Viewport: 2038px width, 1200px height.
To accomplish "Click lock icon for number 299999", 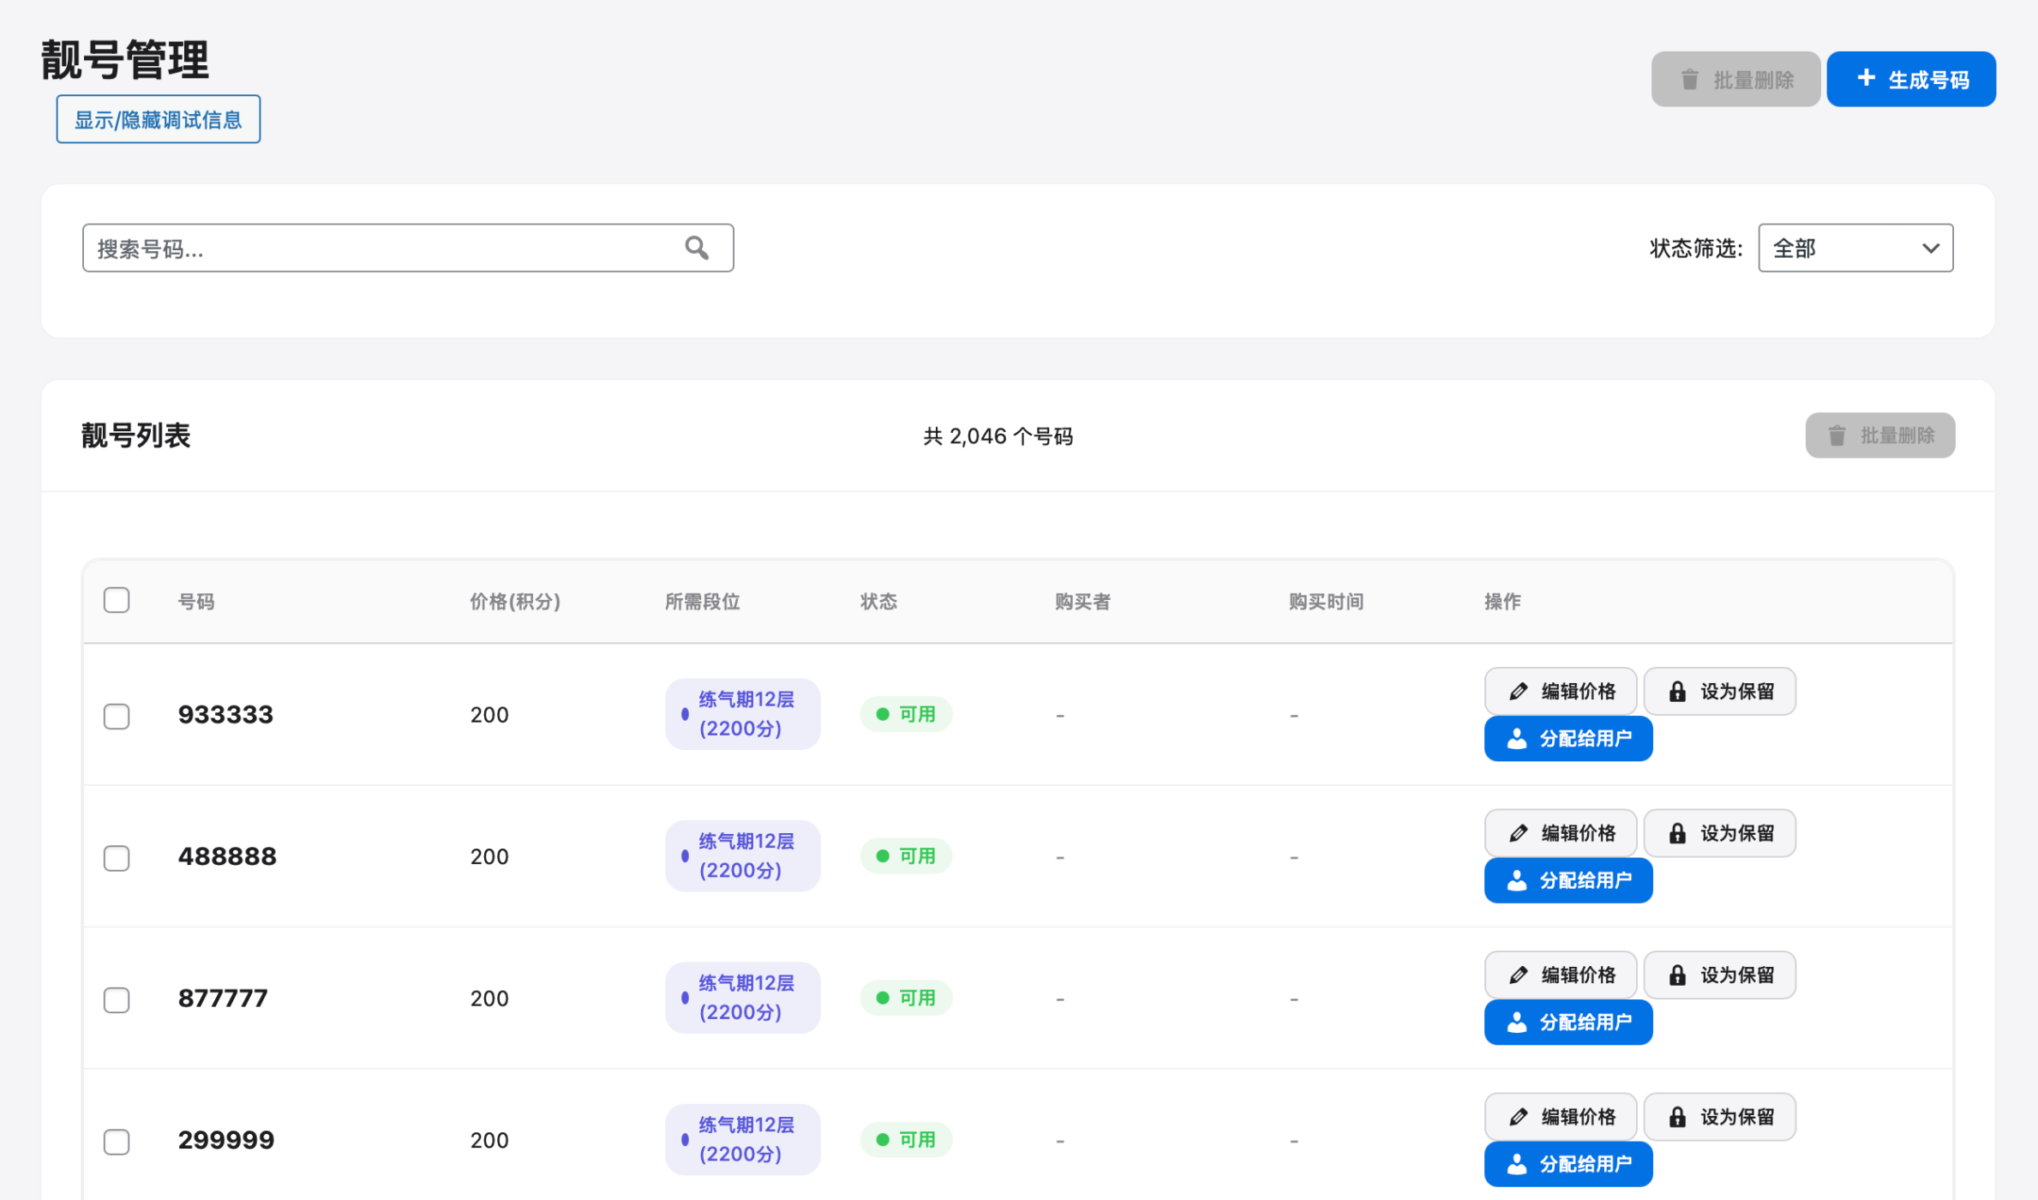I will pyautogui.click(x=1677, y=1117).
